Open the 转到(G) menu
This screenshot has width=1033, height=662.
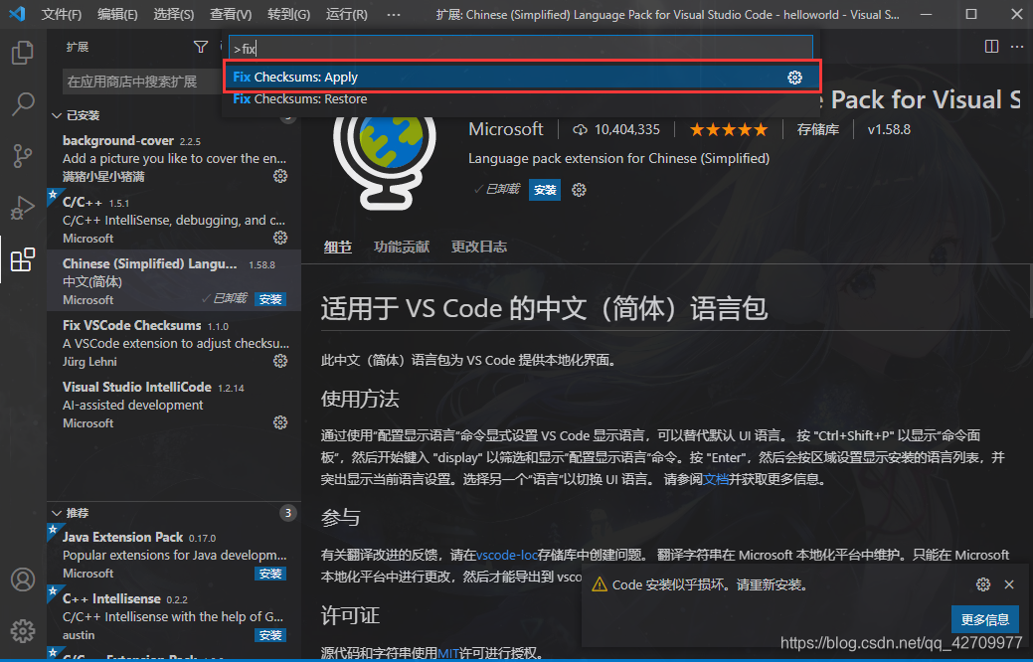pos(288,15)
